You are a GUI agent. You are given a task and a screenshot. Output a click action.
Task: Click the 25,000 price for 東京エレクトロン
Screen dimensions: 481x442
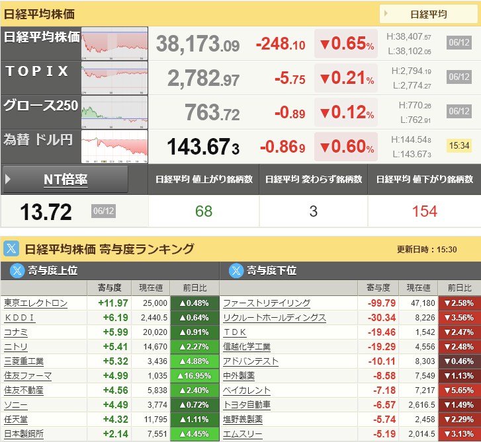155,303
